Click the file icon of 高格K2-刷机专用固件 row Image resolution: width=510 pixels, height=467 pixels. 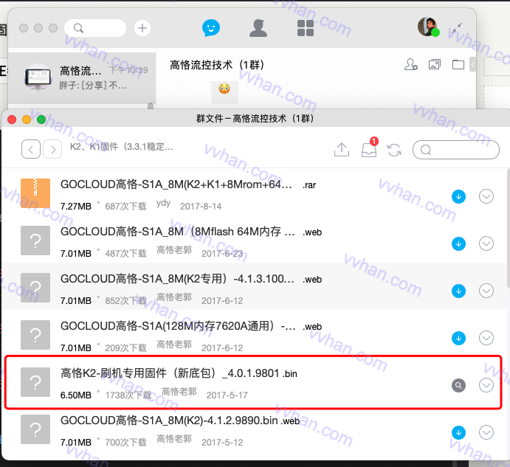click(35, 382)
